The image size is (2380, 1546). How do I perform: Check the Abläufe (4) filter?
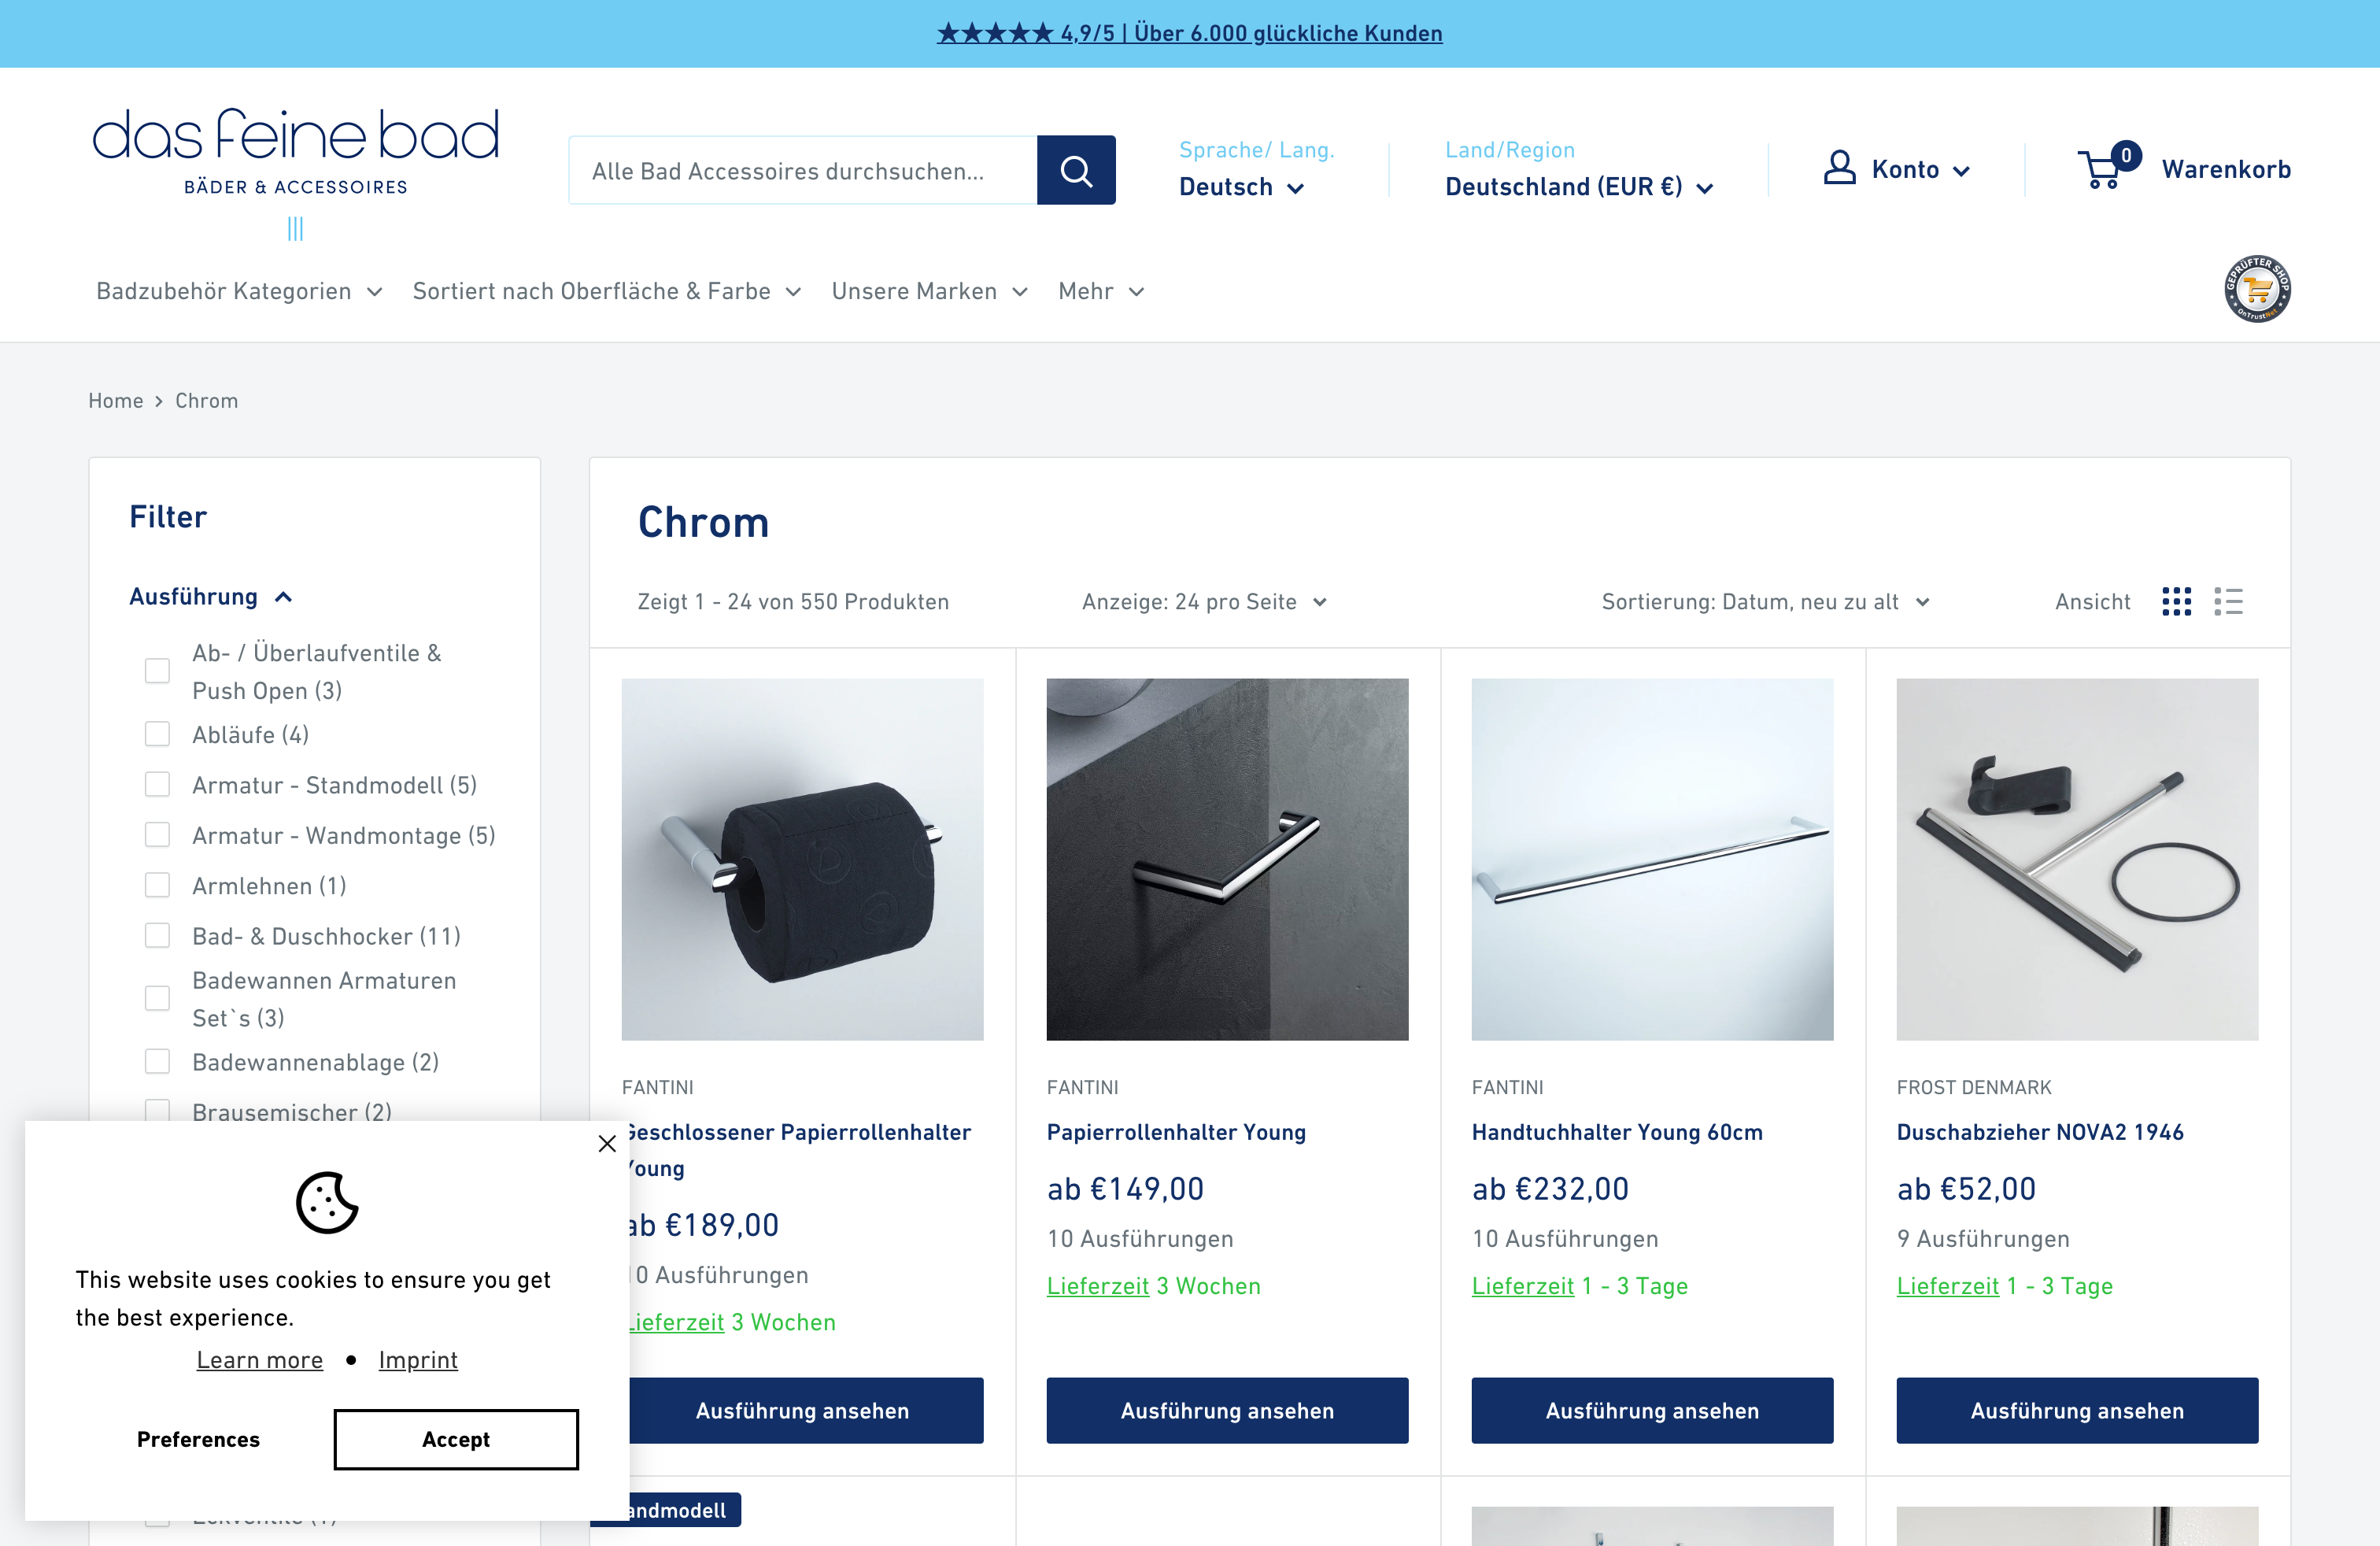click(x=157, y=733)
